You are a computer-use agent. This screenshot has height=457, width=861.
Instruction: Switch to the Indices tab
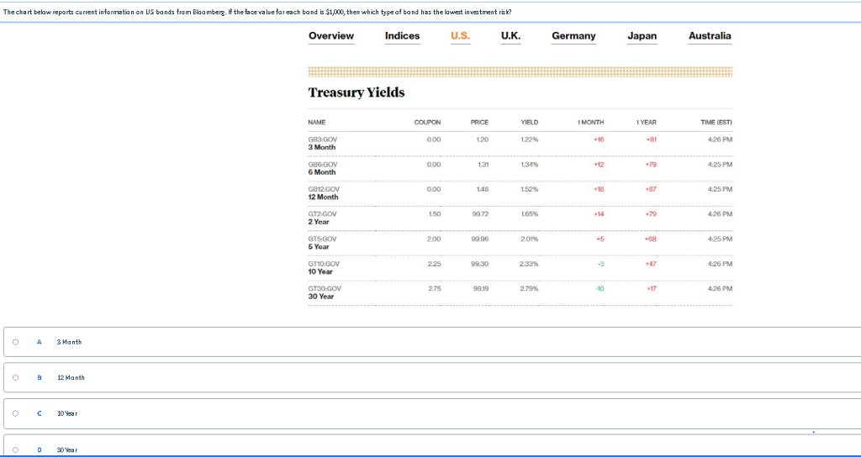point(402,35)
